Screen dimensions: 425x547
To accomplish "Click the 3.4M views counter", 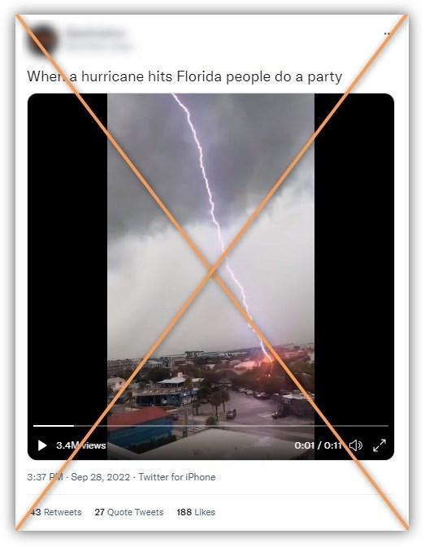I will pos(81,445).
